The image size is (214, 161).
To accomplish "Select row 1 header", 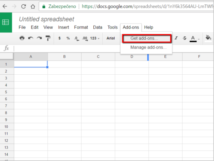I will tap(7, 64).
